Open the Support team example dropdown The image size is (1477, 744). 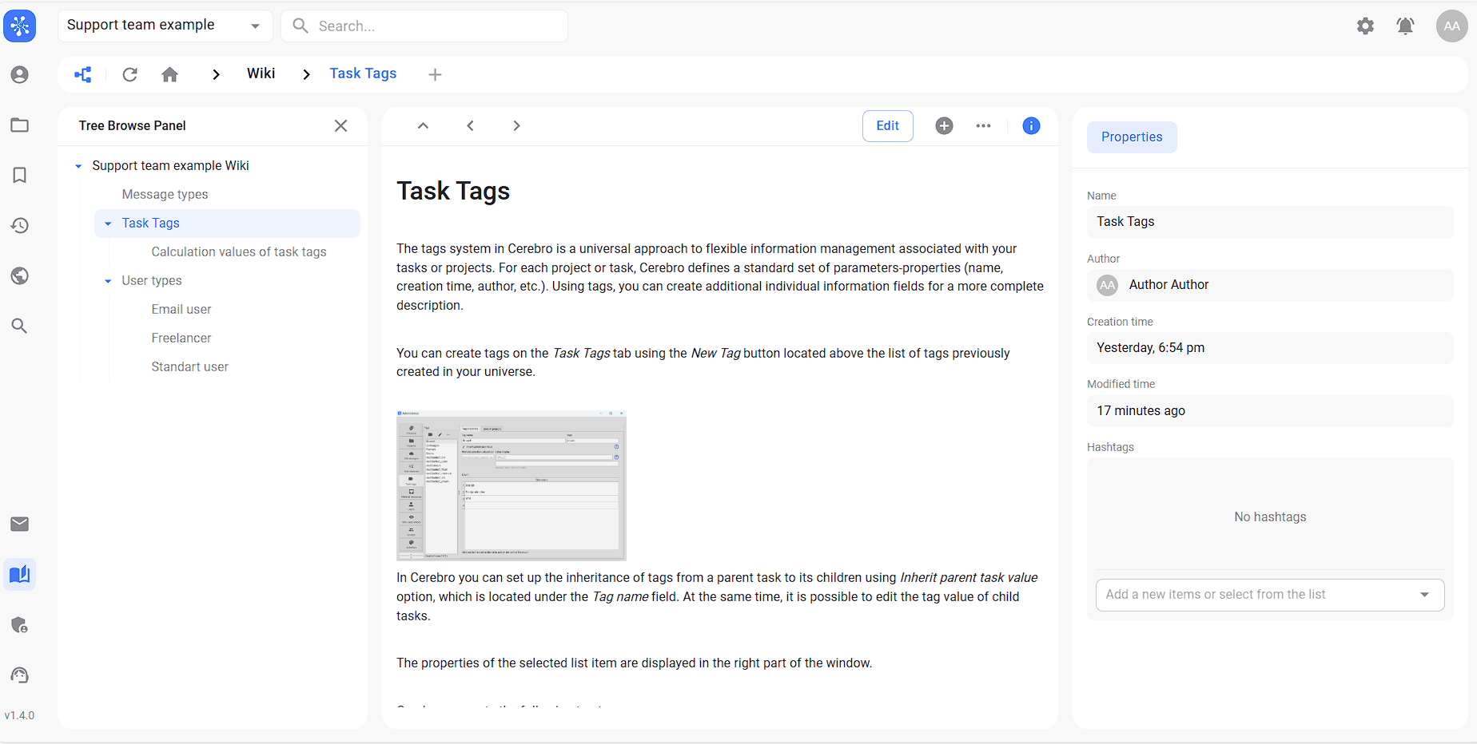tap(165, 26)
